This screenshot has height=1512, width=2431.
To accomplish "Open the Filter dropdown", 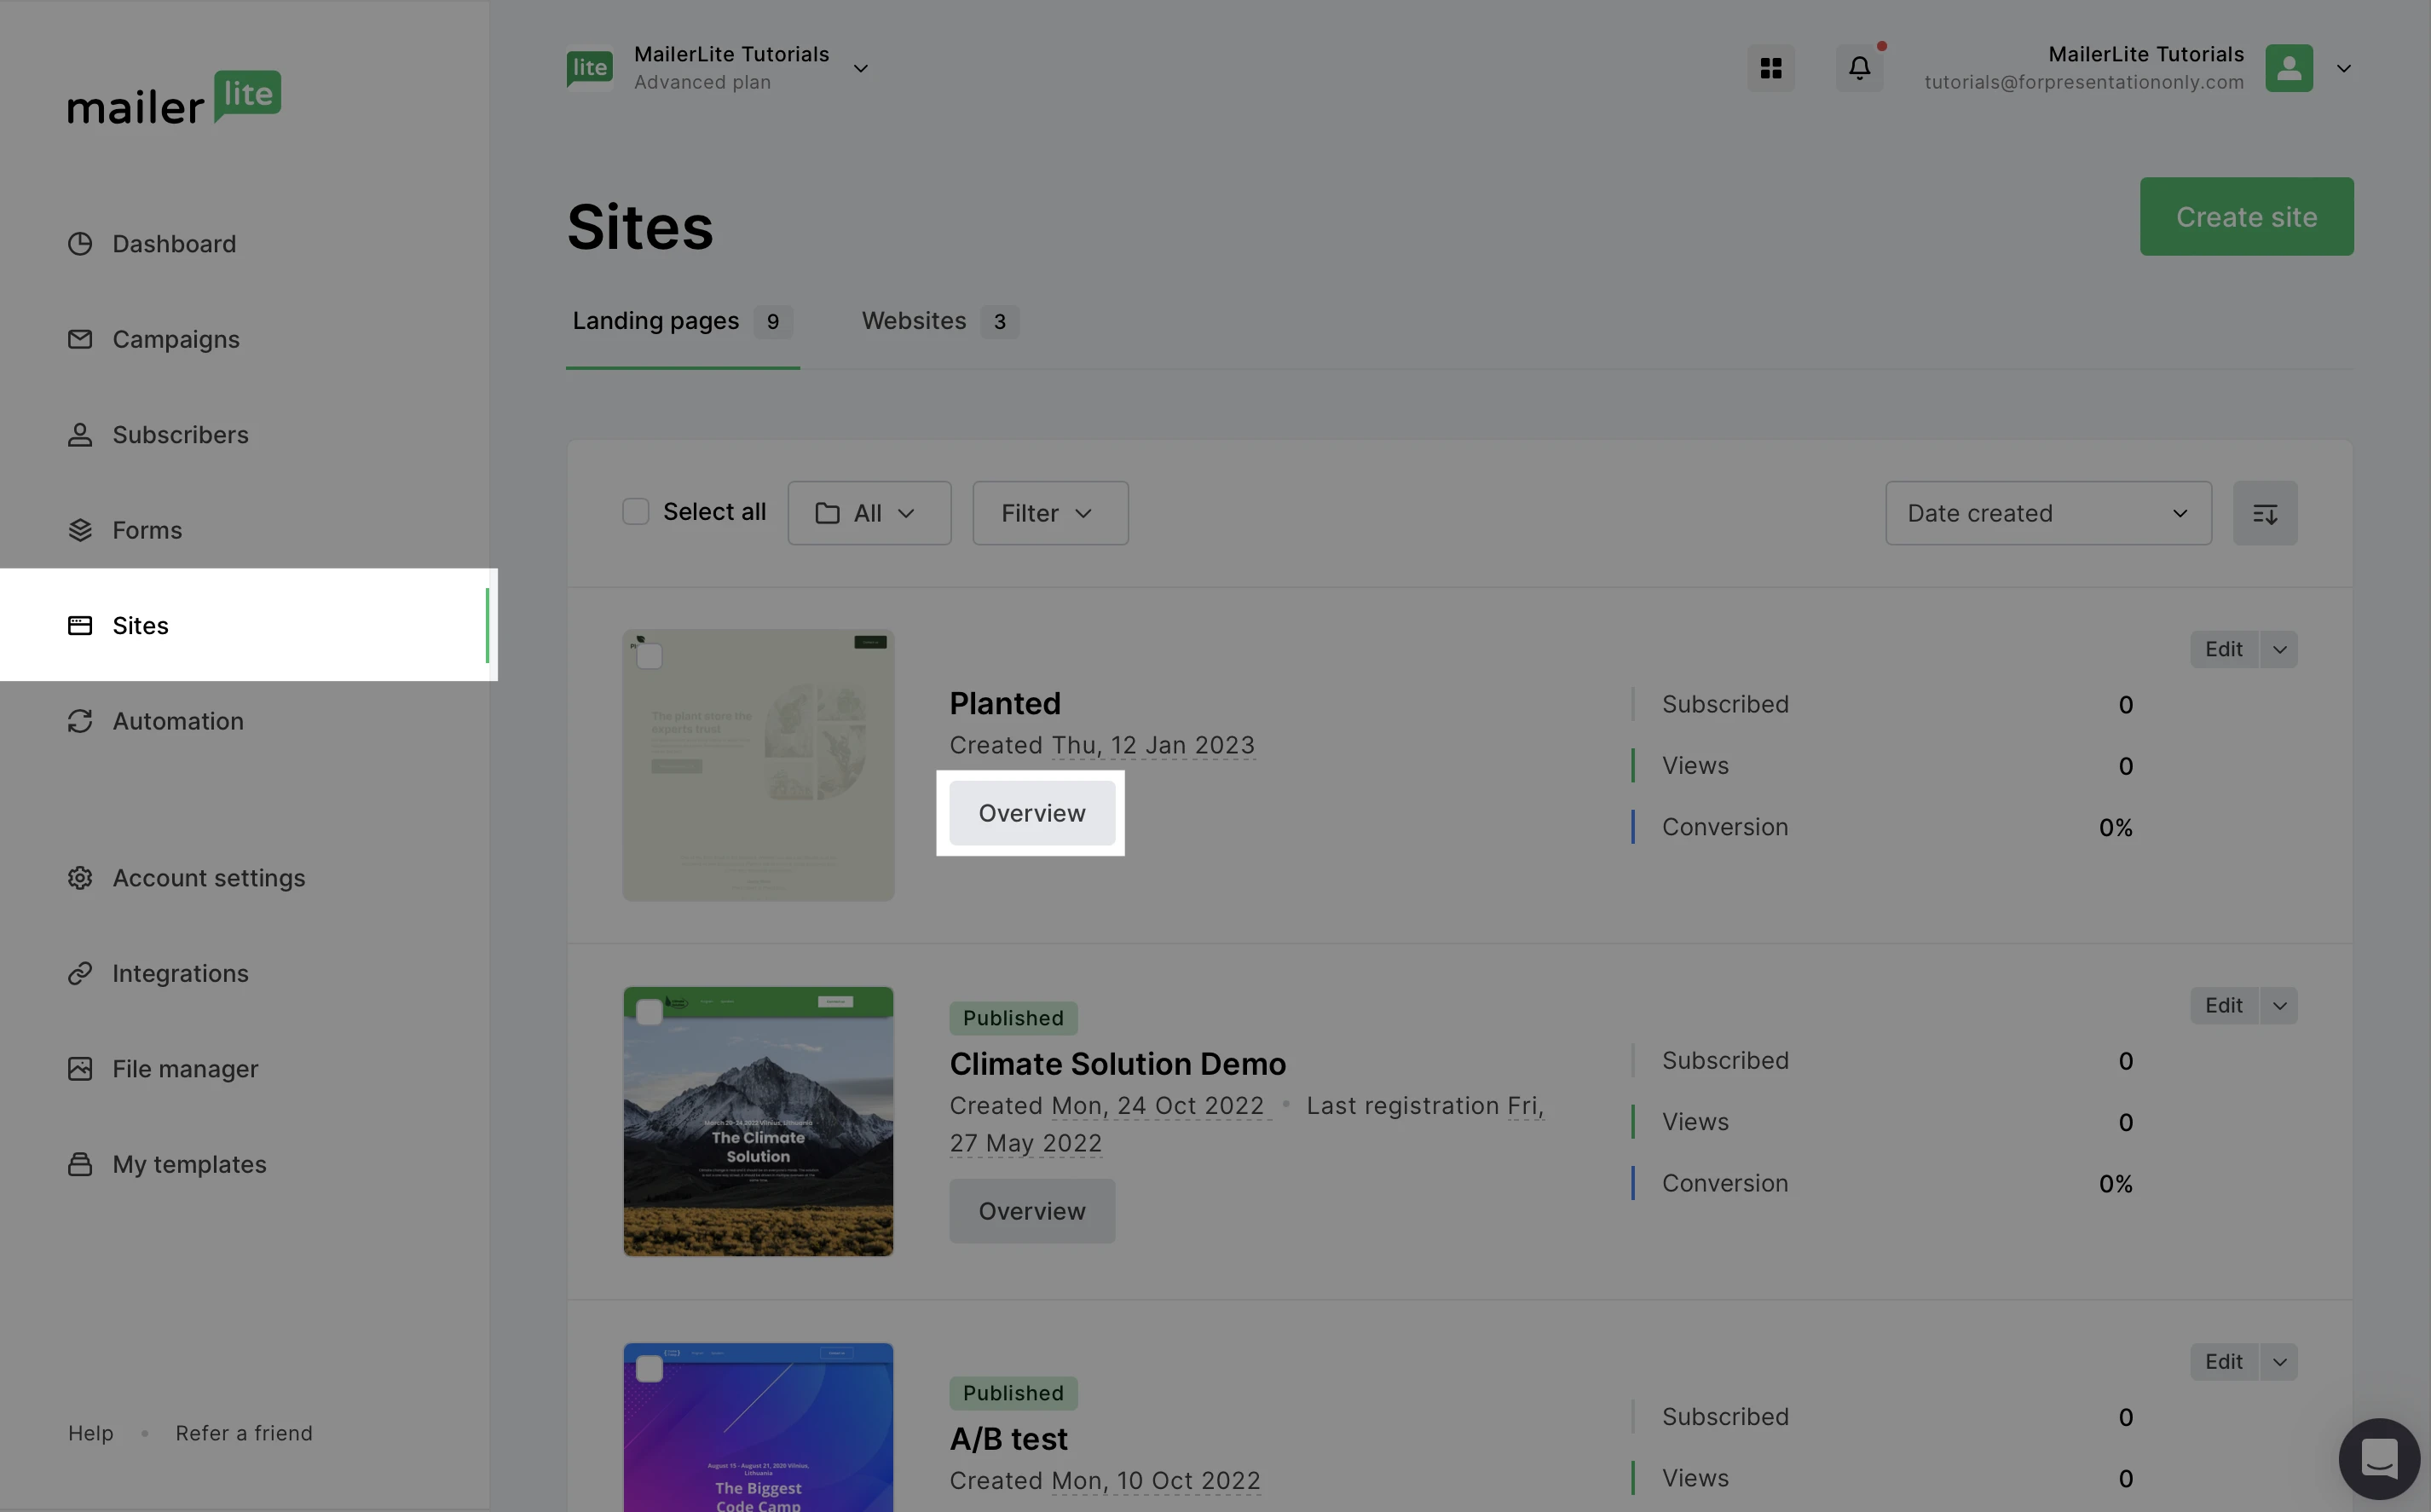I will [x=1049, y=513].
